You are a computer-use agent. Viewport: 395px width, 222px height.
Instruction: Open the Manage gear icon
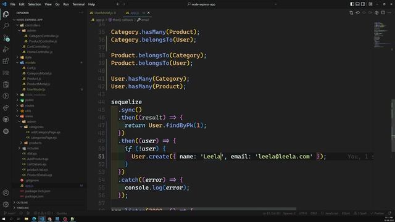6,204
